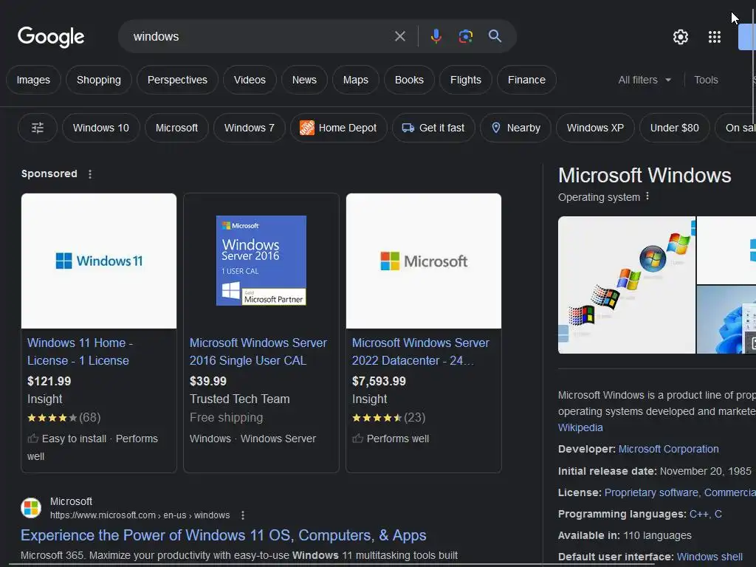756x567 pixels.
Task: Expand the All filters dropdown
Action: (x=645, y=80)
